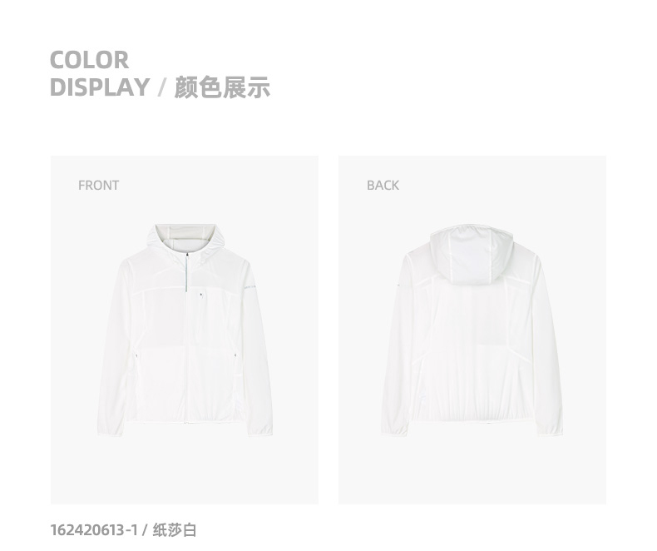
Task: Select the BACK label text
Action: point(383,186)
